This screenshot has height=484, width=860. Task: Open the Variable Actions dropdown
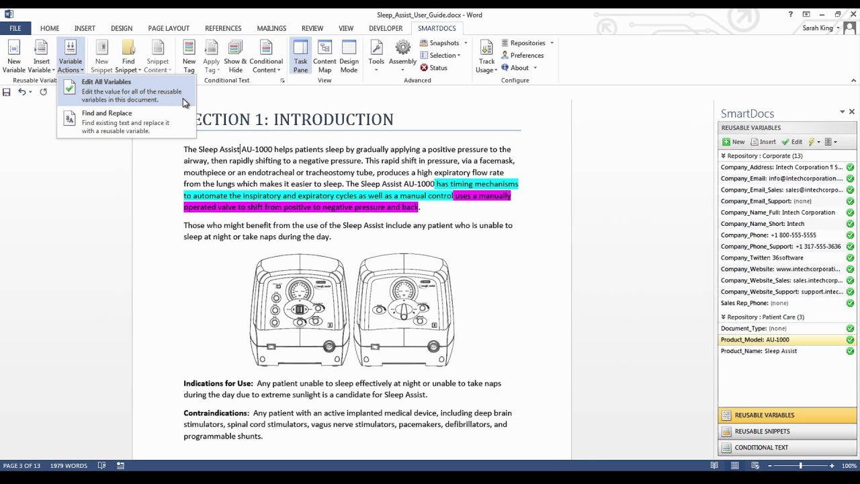[x=70, y=56]
